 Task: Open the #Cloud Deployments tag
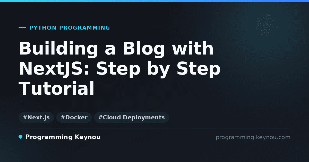click(132, 118)
